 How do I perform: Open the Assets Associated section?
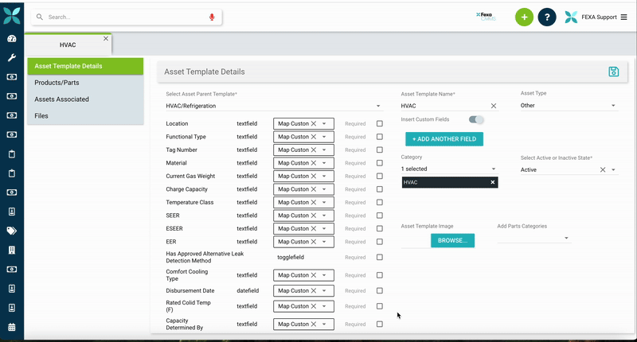(x=85, y=99)
